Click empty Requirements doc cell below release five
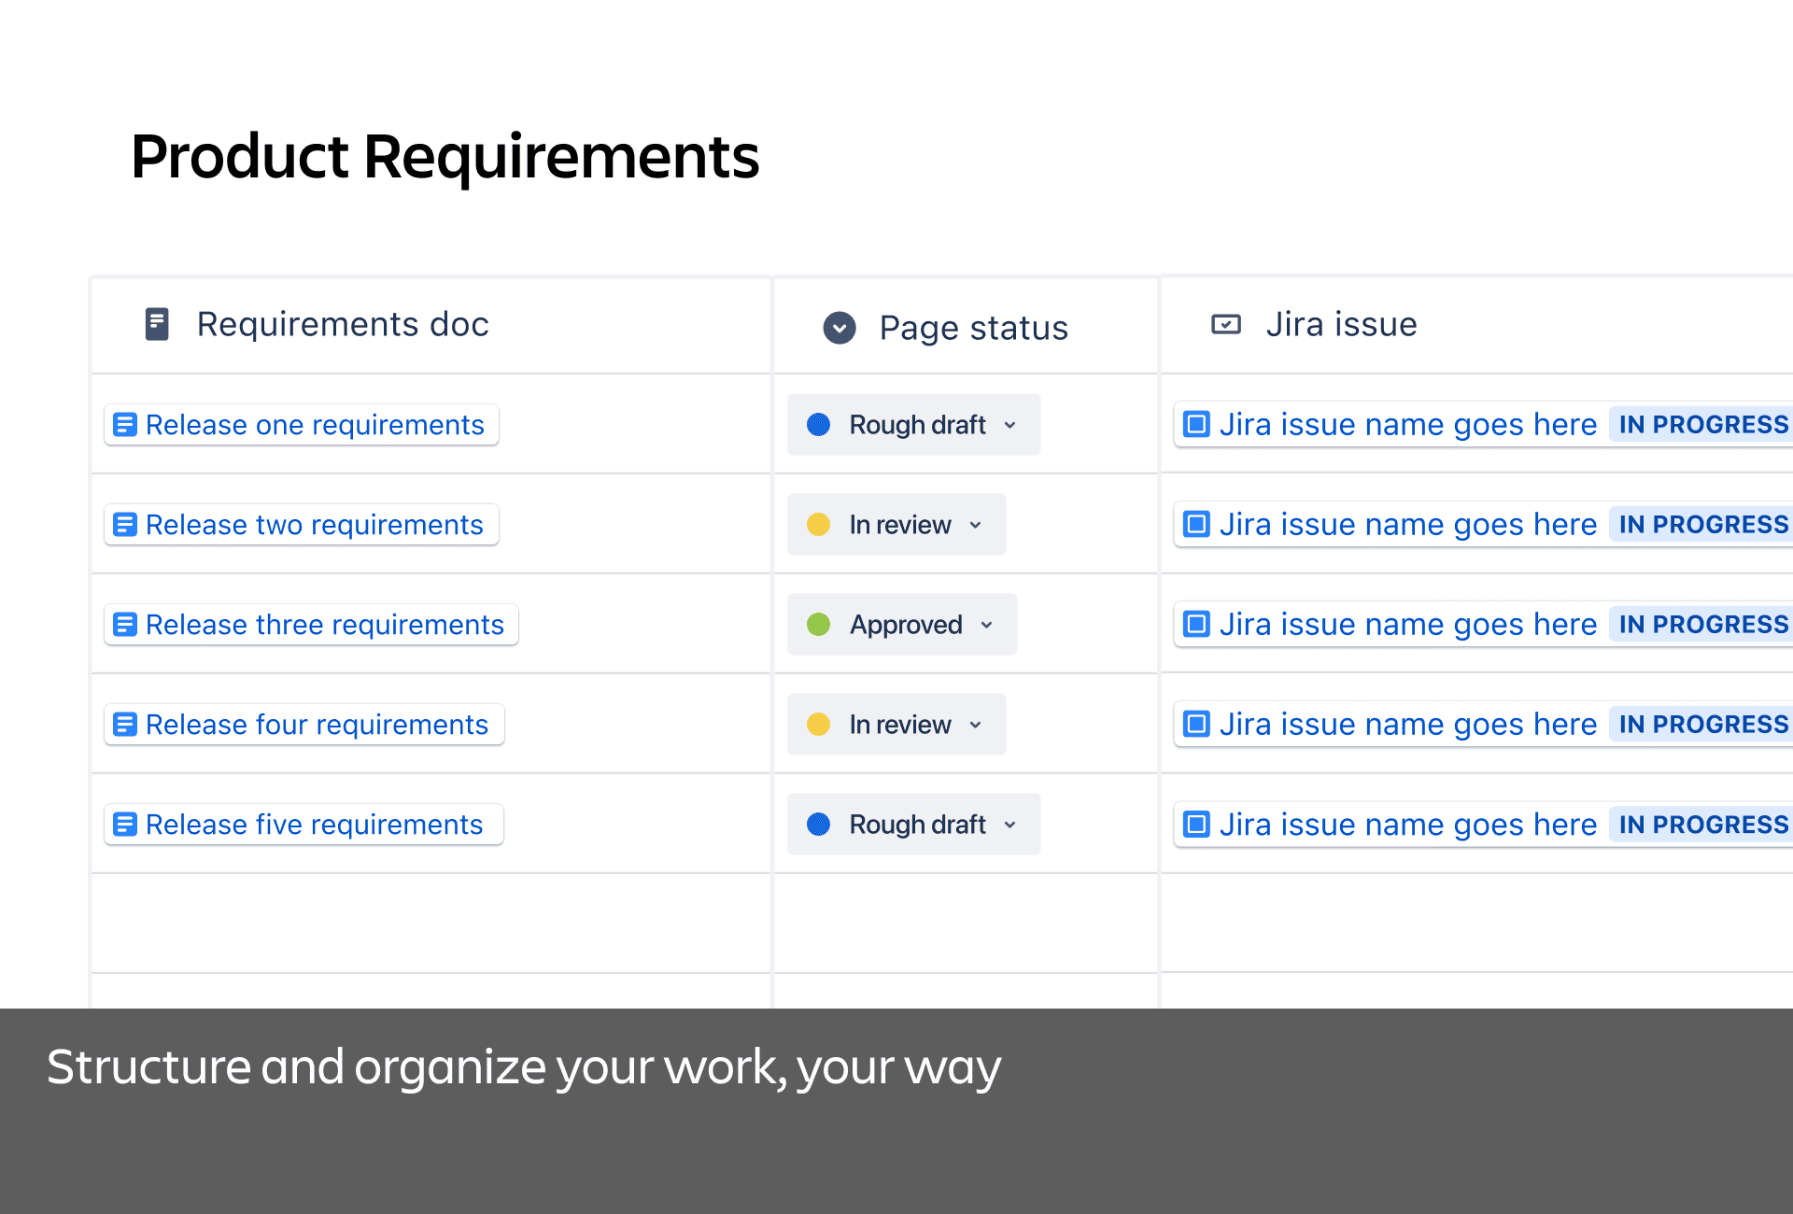This screenshot has height=1214, width=1793. tap(430, 923)
